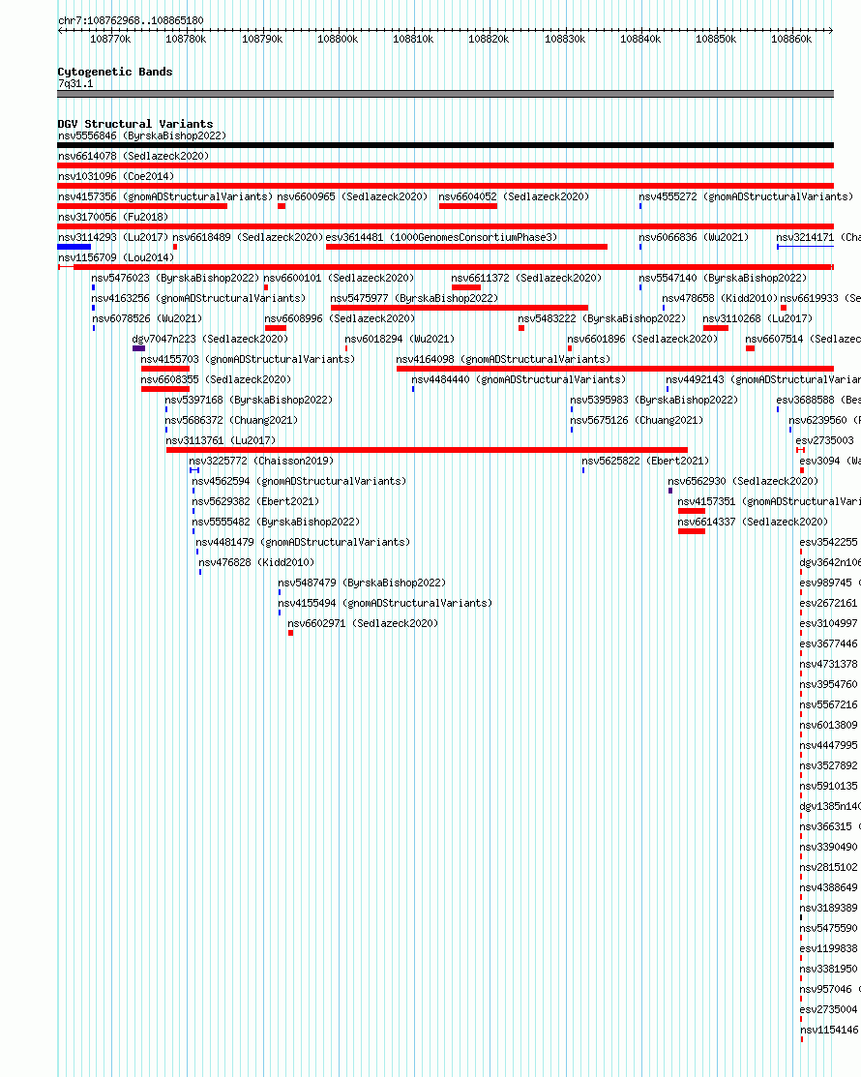Image resolution: width=861 pixels, height=1077 pixels.
Task: Select nsv6604052 (Sedlazeck2020) label
Action: [514, 196]
